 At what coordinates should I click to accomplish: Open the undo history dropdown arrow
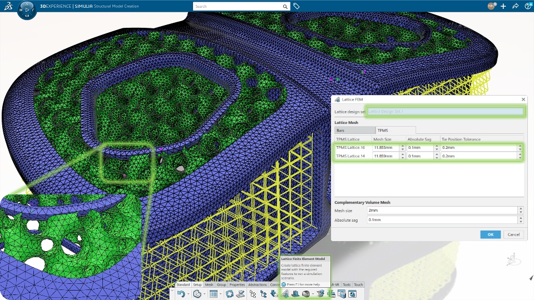pyautogui.click(x=189, y=294)
